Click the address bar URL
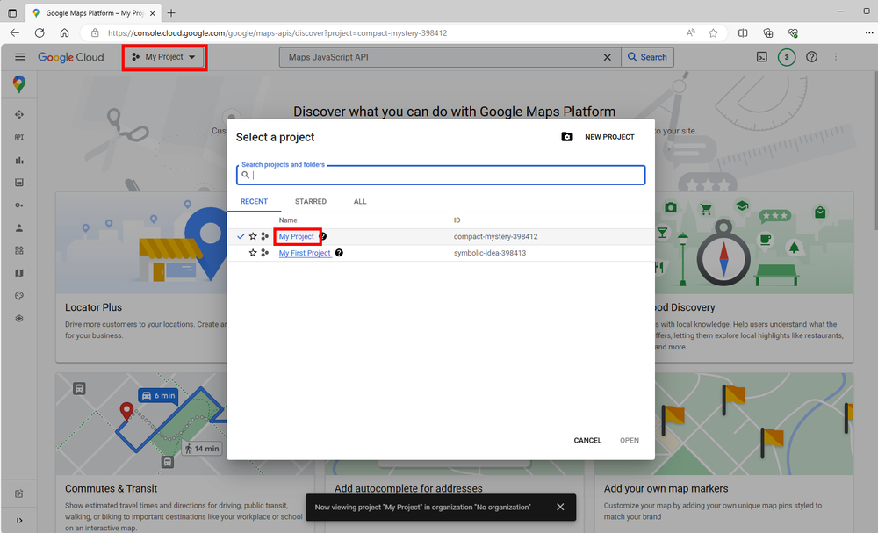Viewport: 878px width, 533px height. pos(277,33)
